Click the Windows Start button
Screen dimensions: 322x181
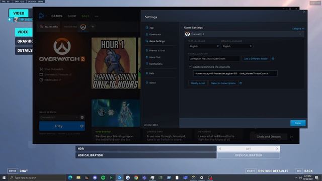pos(4,177)
